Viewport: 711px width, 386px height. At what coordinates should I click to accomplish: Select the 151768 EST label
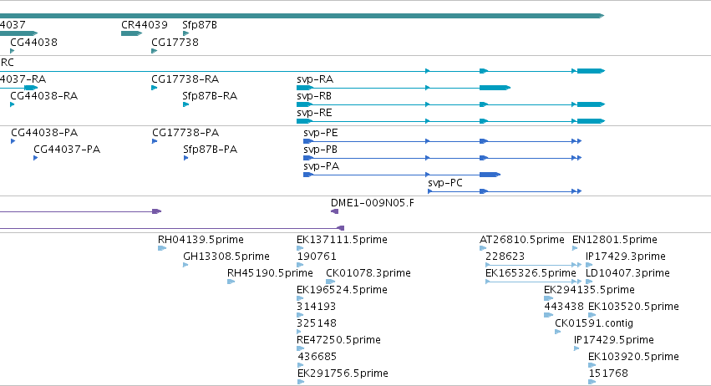tap(608, 373)
